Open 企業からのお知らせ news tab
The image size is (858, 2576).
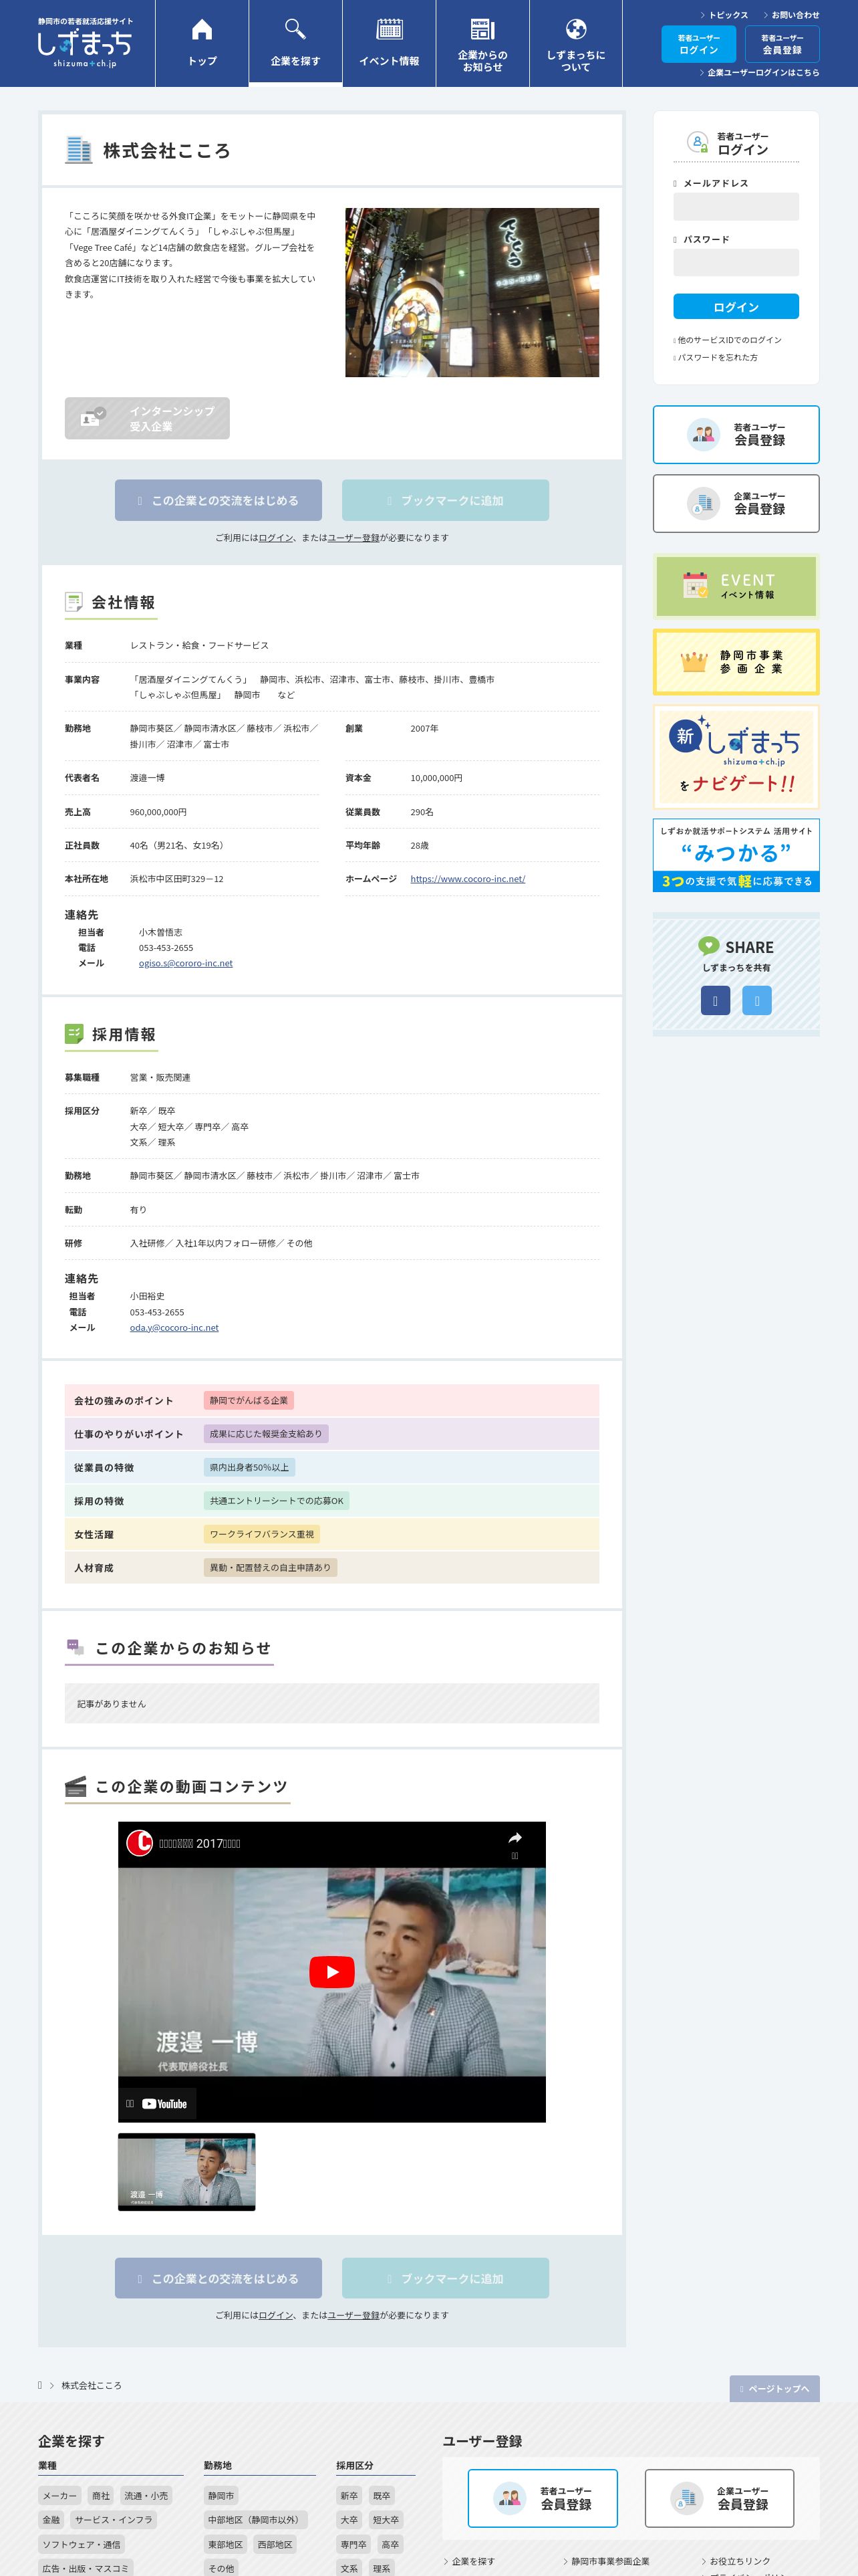(x=482, y=43)
